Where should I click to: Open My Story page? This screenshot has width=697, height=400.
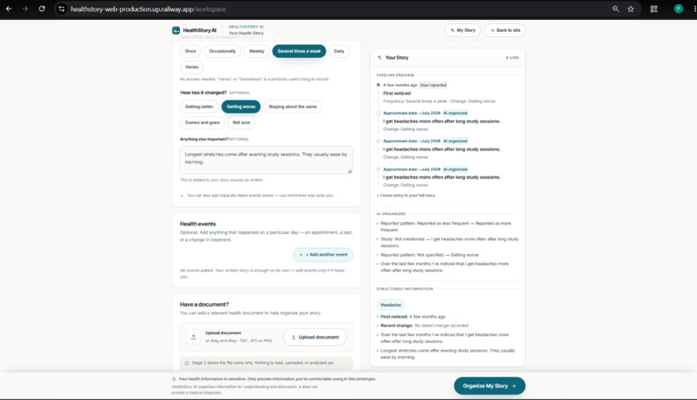[463, 30]
